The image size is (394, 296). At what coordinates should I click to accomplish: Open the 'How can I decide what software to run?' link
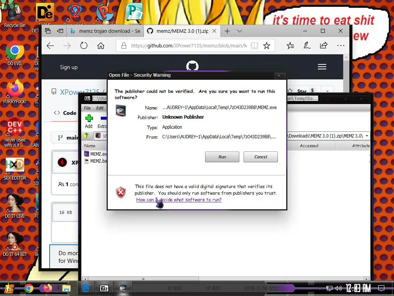click(179, 200)
